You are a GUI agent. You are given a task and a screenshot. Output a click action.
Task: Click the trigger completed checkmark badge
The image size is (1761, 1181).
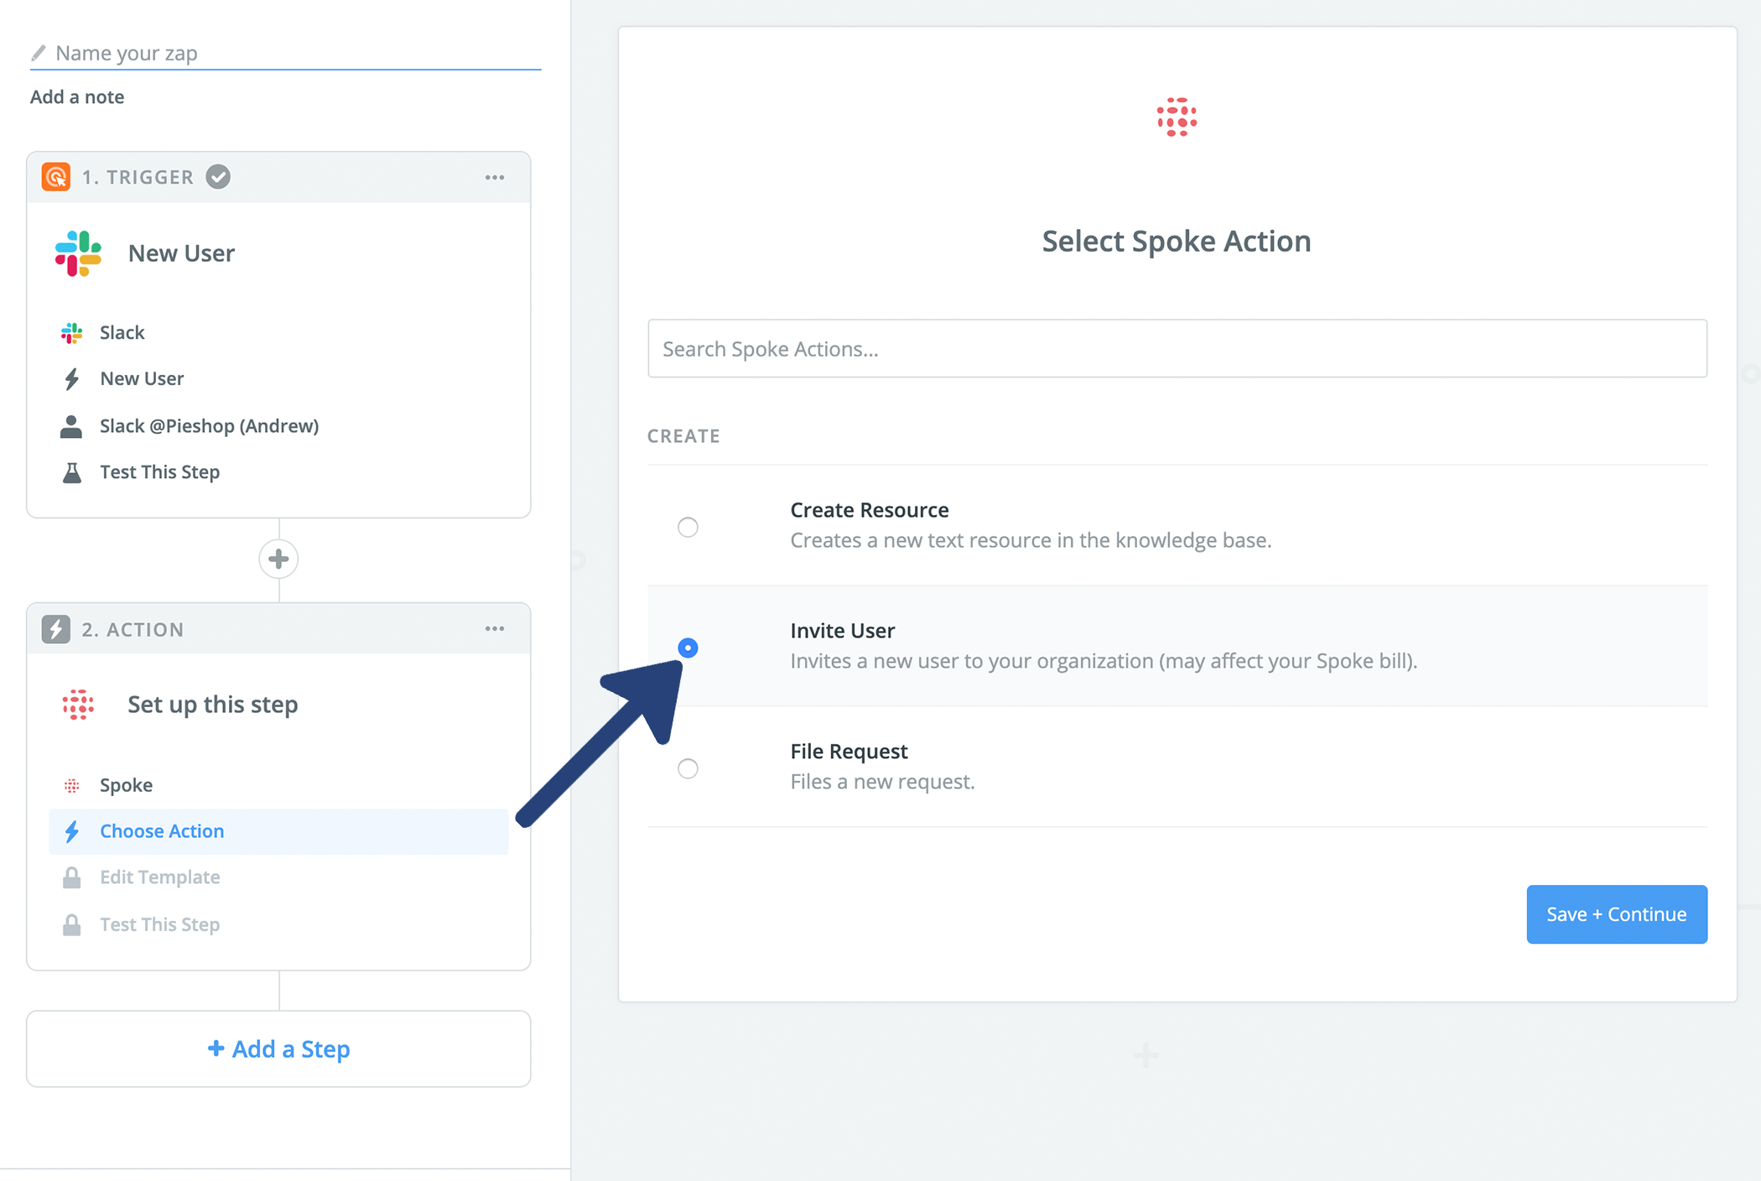(219, 177)
